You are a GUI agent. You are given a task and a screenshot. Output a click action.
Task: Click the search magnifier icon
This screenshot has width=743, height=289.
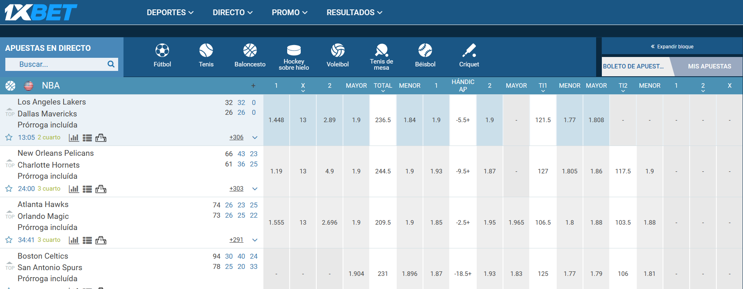click(x=111, y=64)
